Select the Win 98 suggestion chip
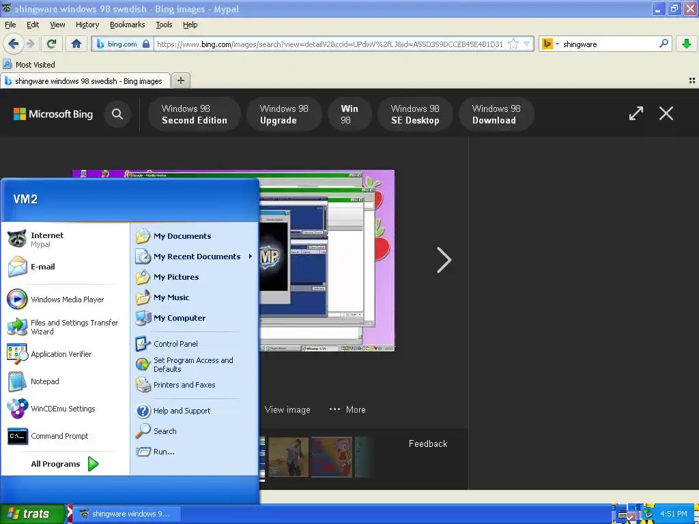The image size is (699, 524). pos(349,114)
